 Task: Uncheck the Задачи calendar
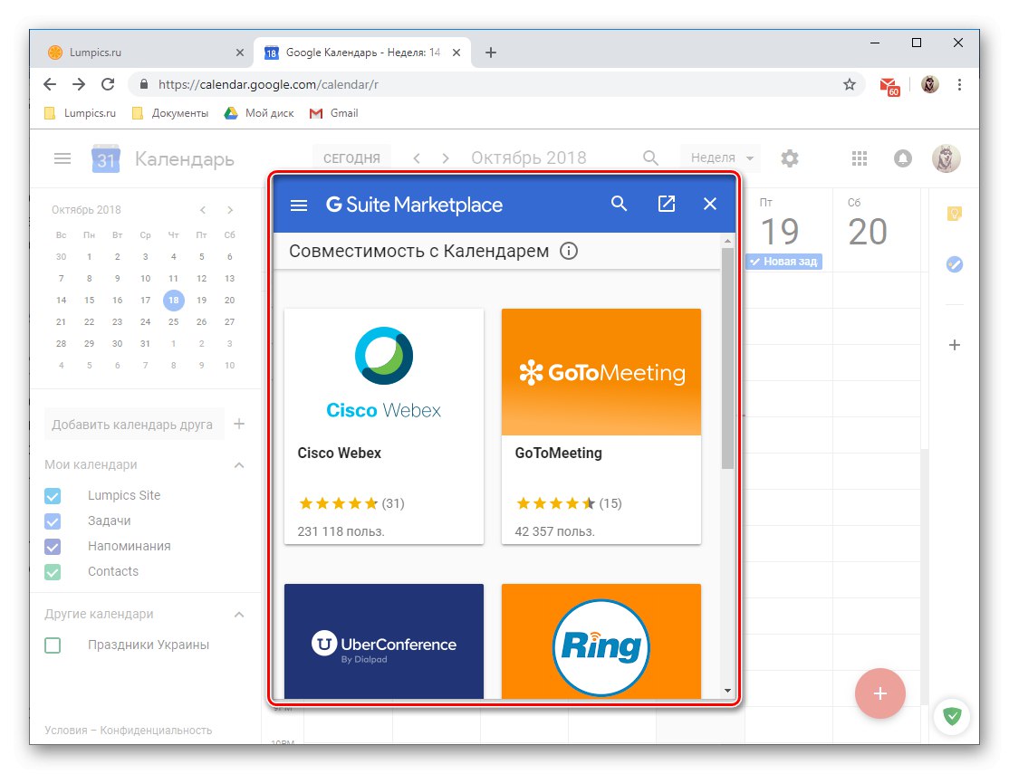(52, 521)
